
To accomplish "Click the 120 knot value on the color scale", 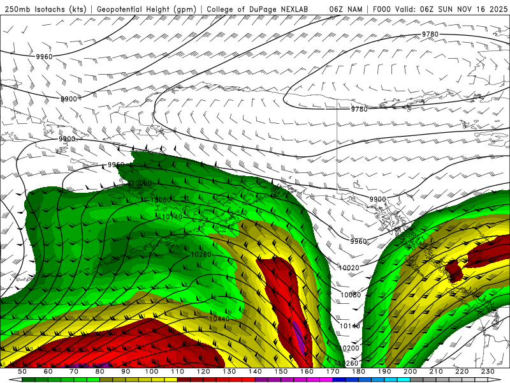I will pyautogui.click(x=203, y=372).
